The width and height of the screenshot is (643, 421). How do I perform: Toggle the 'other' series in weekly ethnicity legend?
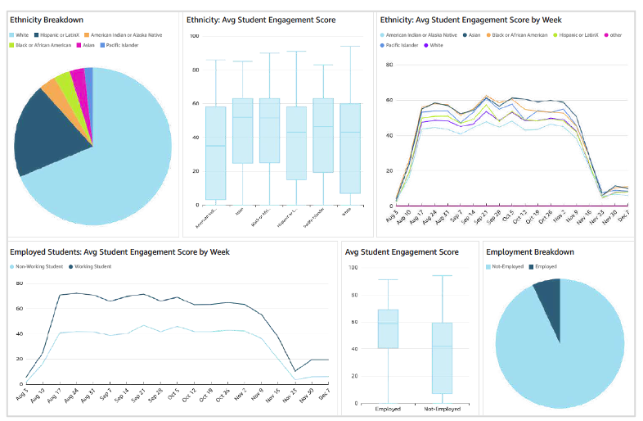(613, 35)
